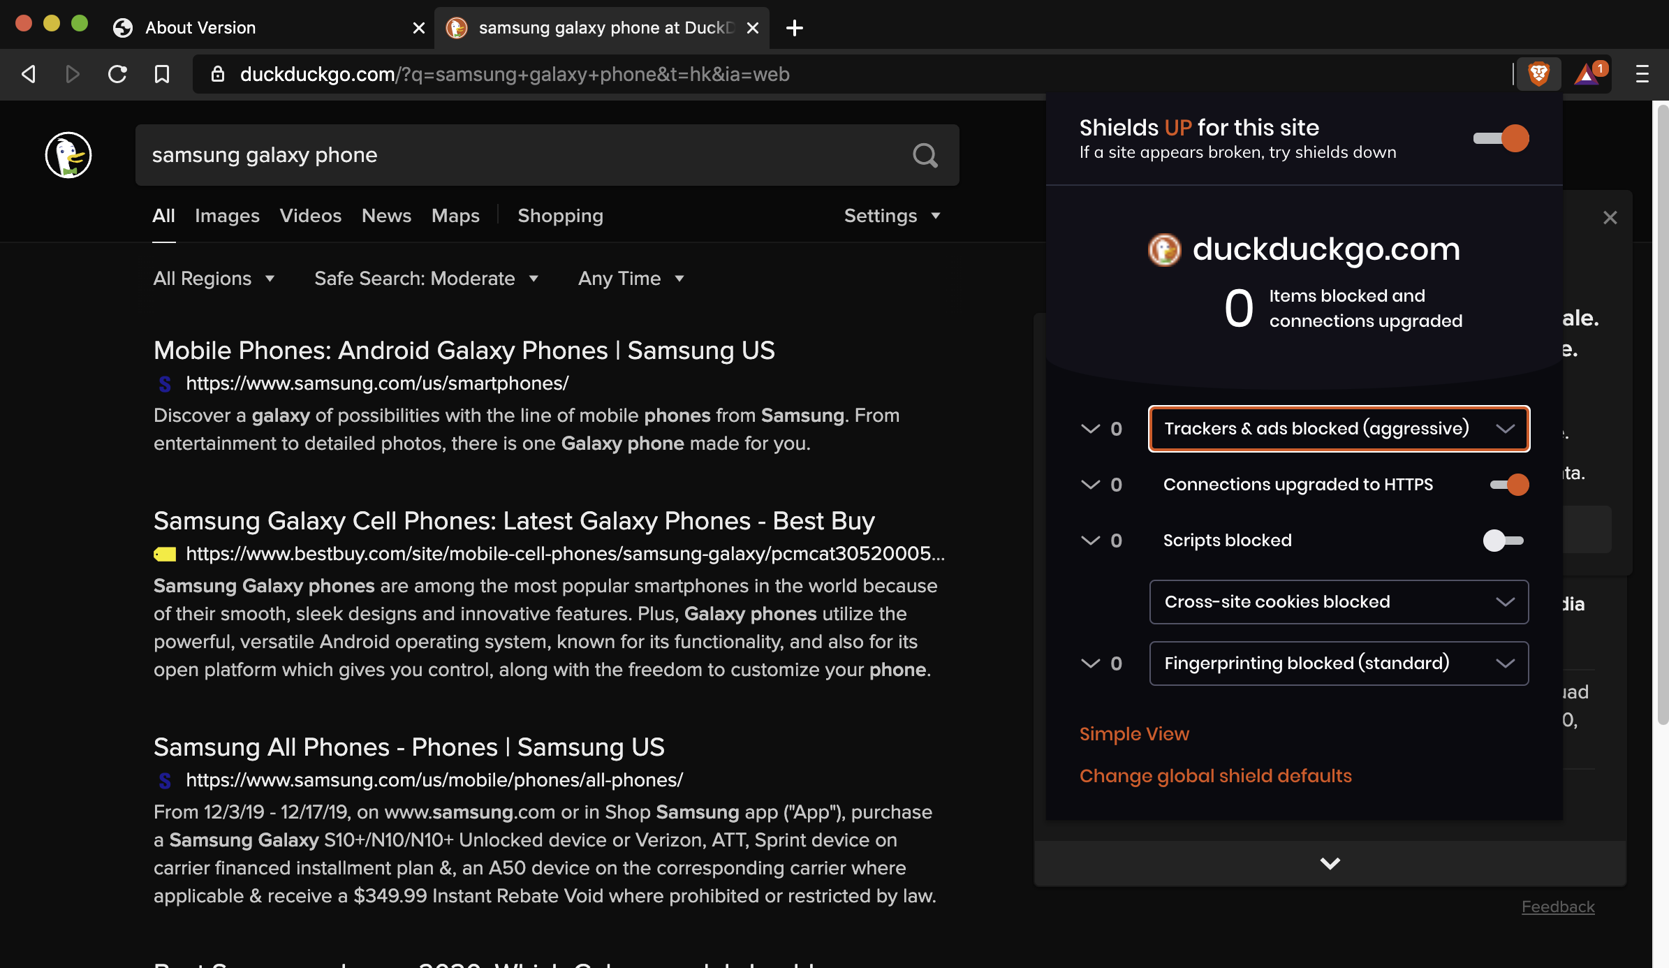The height and width of the screenshot is (968, 1669).
Task: Select the All results tab
Action: [163, 216]
